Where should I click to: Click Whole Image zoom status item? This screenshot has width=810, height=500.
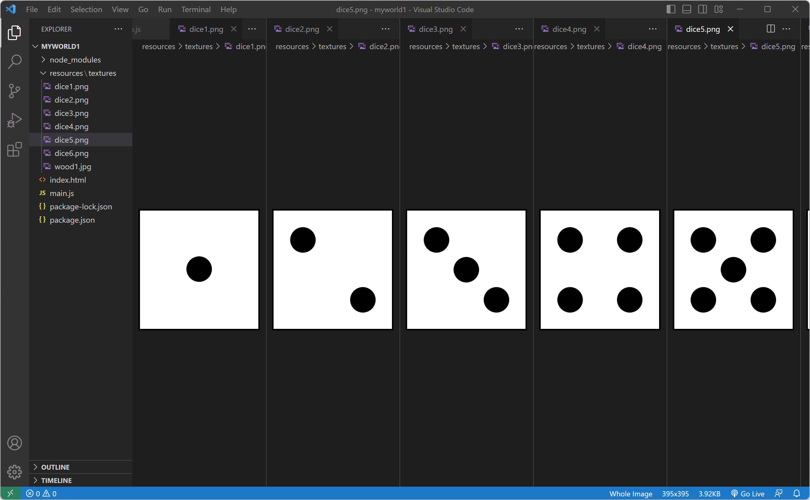point(631,493)
